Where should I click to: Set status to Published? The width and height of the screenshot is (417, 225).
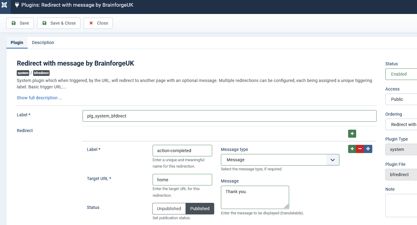tap(200, 209)
